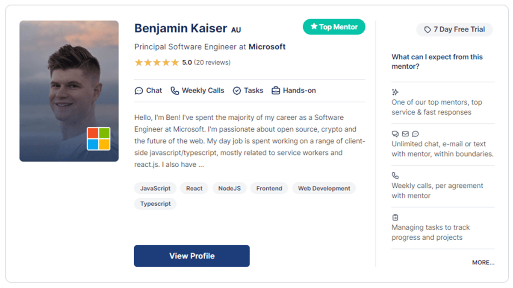Expand the MORE... link in sidebar

click(x=483, y=262)
